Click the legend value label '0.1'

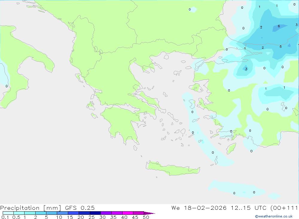pyautogui.click(x=5, y=217)
